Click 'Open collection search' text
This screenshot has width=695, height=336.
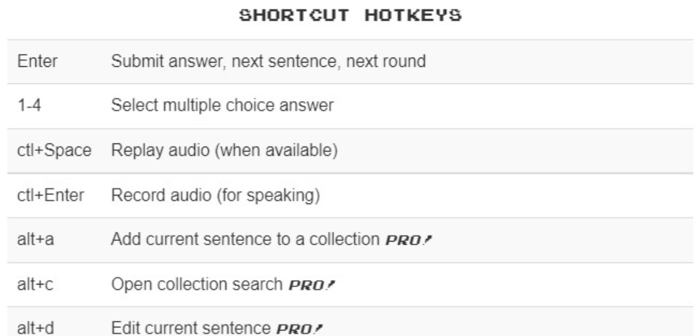point(197,284)
